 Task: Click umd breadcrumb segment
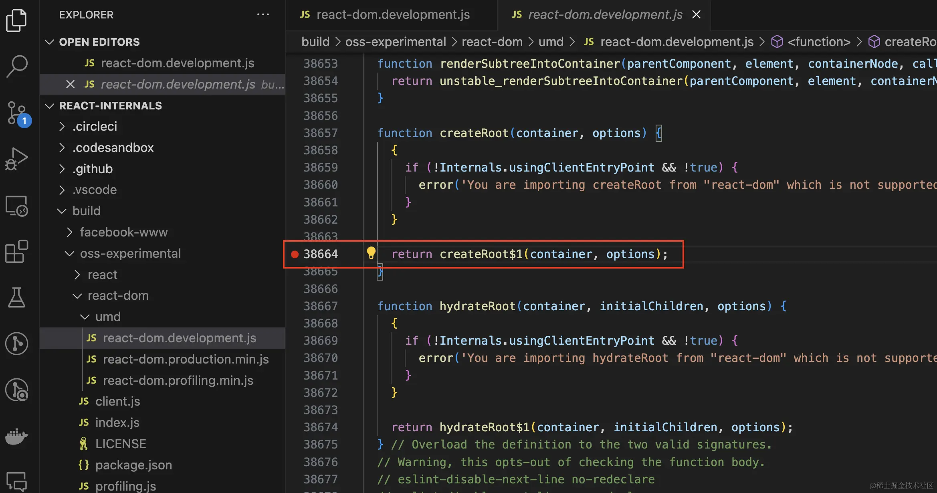(x=551, y=42)
